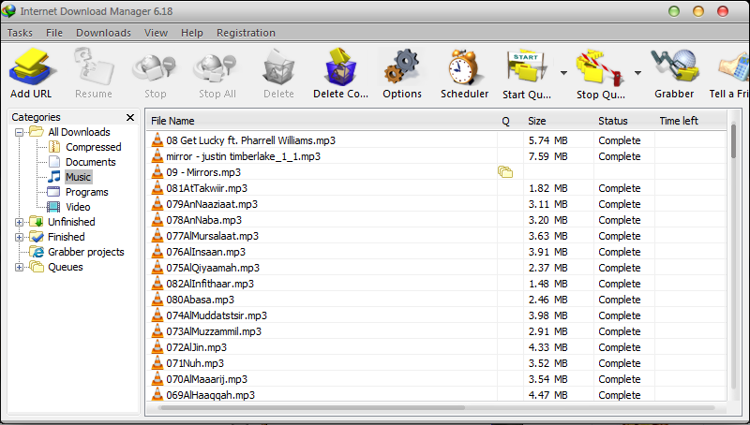Open Start Queue dropdown arrow
Image resolution: width=750 pixels, height=425 pixels.
(563, 73)
